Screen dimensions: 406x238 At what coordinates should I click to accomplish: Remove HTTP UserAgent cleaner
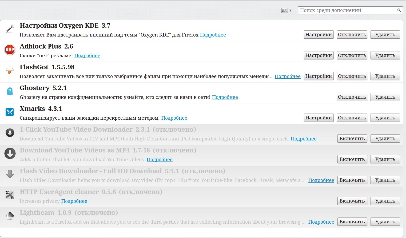(385, 201)
